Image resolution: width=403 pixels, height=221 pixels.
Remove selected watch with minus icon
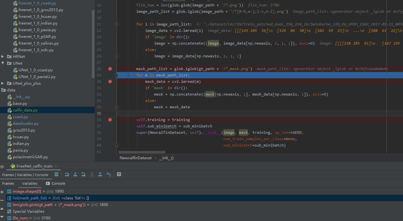click(x=2, y=200)
